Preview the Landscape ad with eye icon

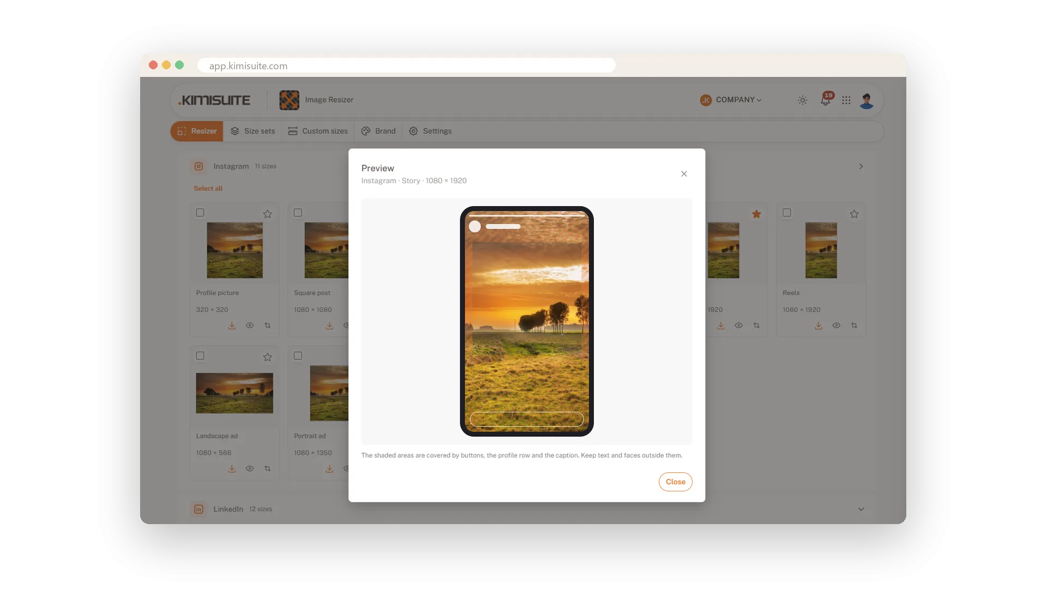[x=250, y=468]
